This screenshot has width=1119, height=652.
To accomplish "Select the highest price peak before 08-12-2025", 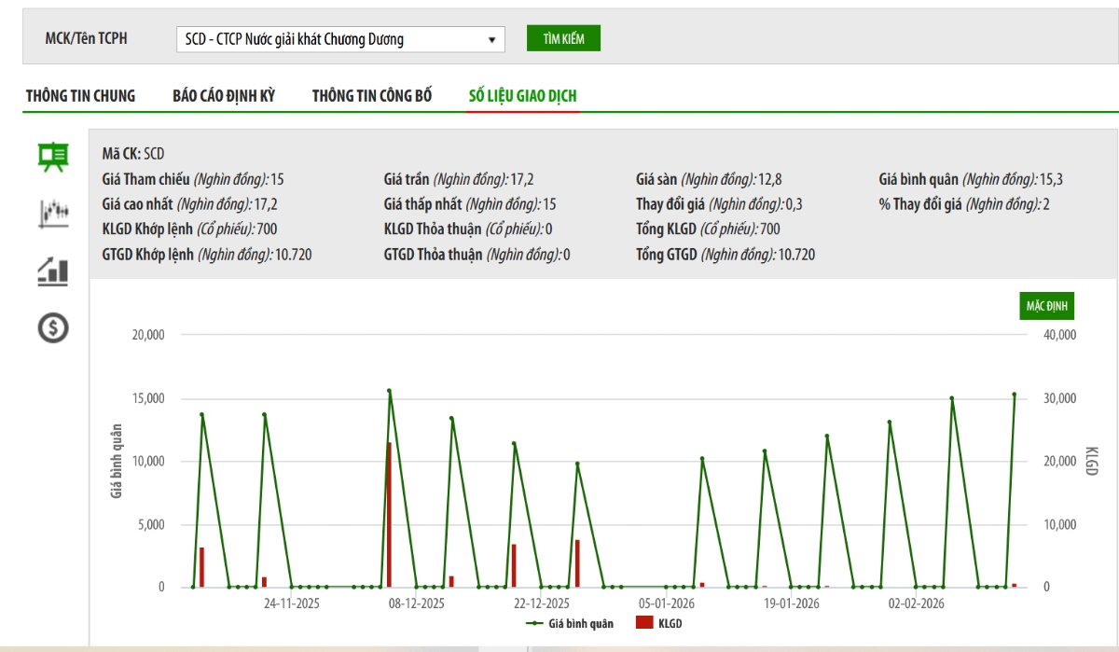I will click(x=389, y=391).
